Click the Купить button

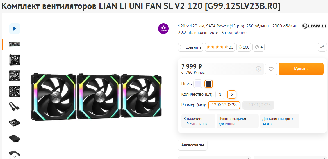[301, 69]
